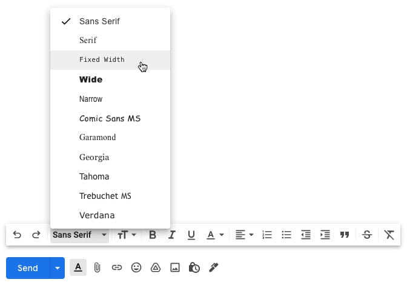Insert a numbered list
Viewport: 407px width, 285px height.
pyautogui.click(x=267, y=235)
